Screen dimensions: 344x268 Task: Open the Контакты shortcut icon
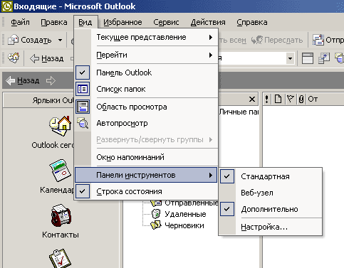point(61,215)
